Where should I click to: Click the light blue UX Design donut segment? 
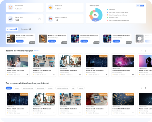[x=100, y=14]
